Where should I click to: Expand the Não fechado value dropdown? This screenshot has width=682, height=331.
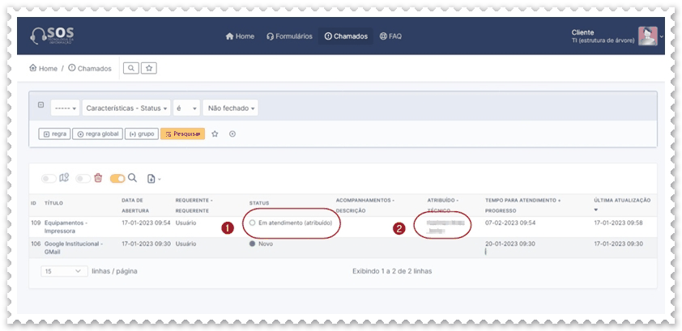tap(231, 108)
